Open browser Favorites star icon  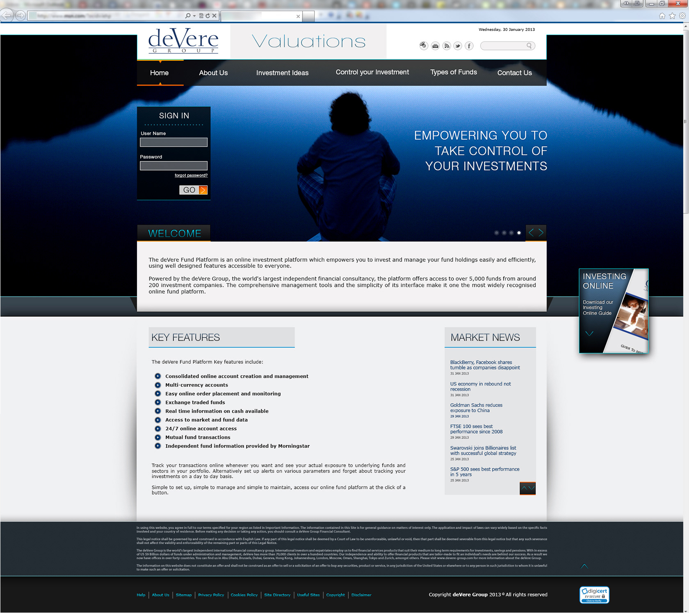coord(672,16)
